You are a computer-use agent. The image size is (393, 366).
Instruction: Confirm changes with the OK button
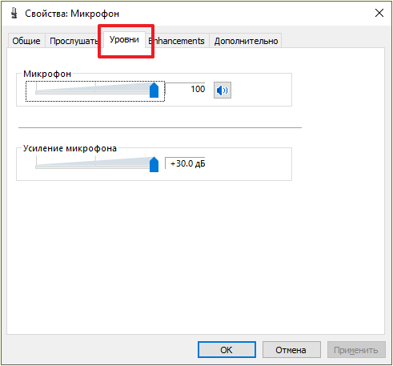coord(227,350)
